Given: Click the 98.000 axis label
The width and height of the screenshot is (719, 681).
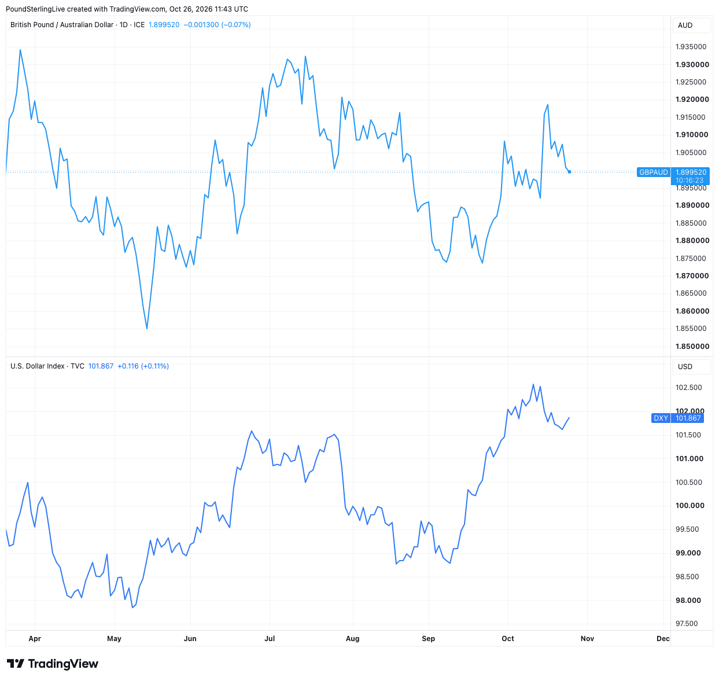Looking at the screenshot, I should pyautogui.click(x=688, y=601).
